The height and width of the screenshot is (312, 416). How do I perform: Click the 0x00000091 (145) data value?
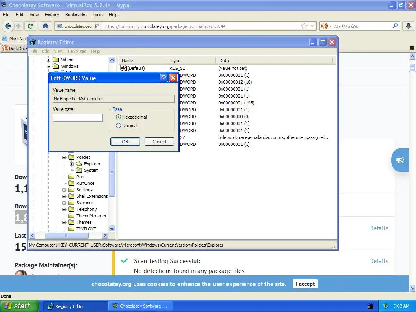[x=236, y=103]
